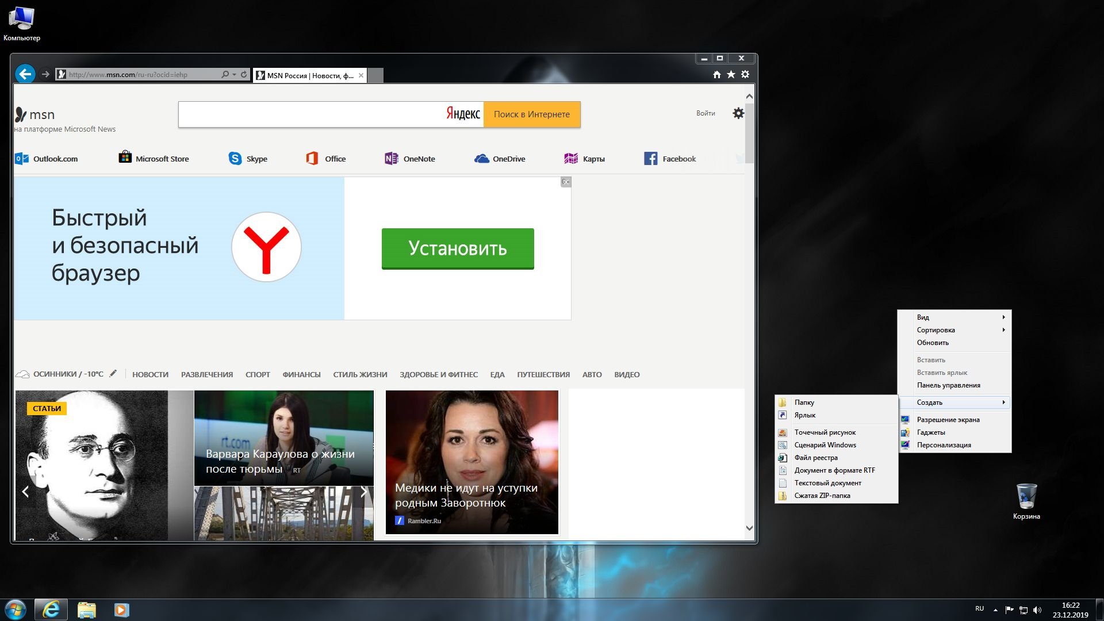This screenshot has height=621, width=1104.
Task: Click Войти link on MSN website
Action: [704, 113]
